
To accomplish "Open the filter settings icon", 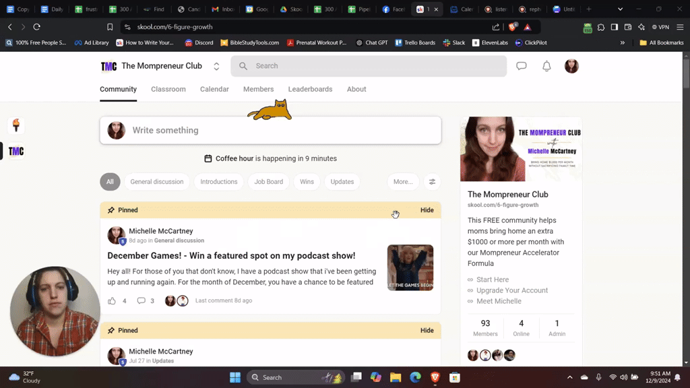I will (x=432, y=182).
